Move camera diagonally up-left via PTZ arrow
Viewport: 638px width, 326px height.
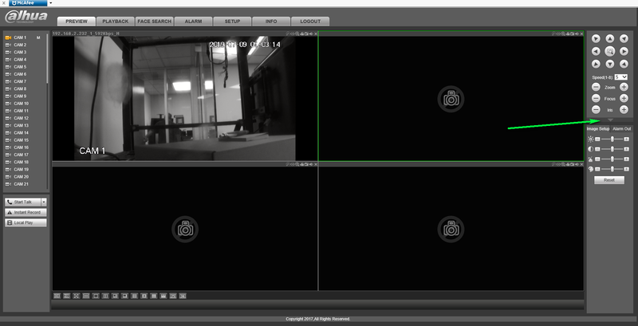[596, 38]
